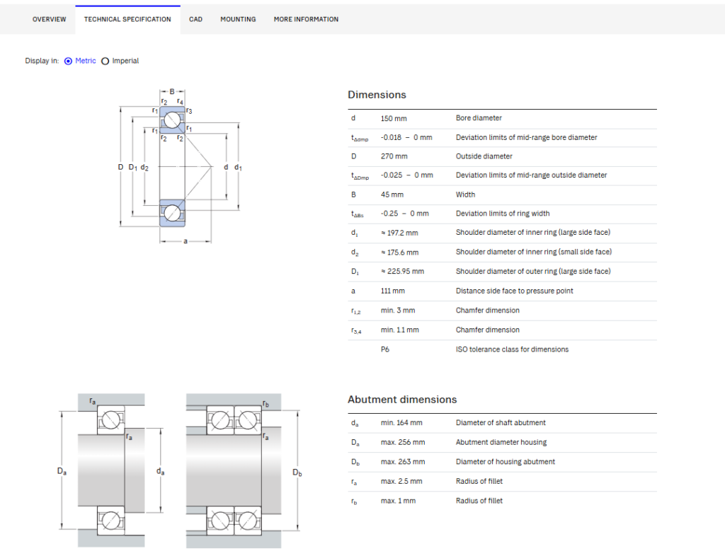This screenshot has height=551, width=725.
Task: Click the value max. 256 mm
Action: 403,443
